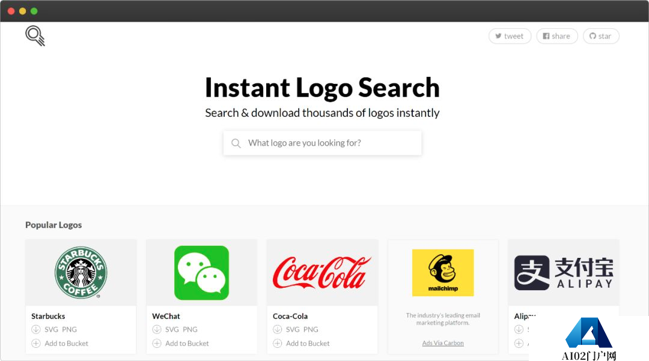Screen dimensions: 649x361
Task: Click the plus icon under Alipay
Action: coord(519,343)
